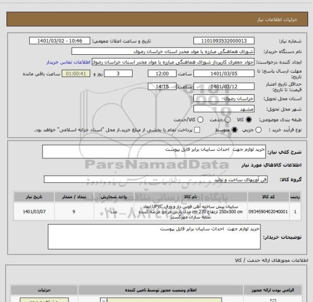Click product code 093459040204​0001 cell

point(268,211)
